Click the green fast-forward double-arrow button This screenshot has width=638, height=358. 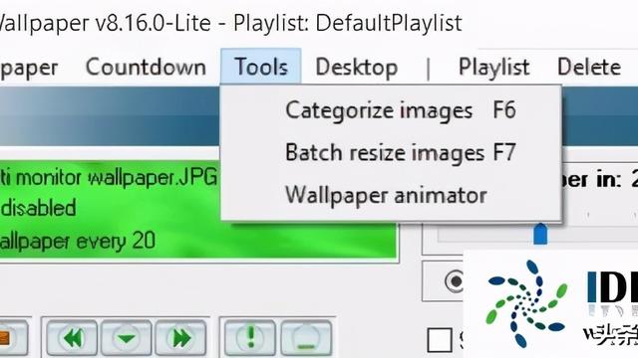180,338
